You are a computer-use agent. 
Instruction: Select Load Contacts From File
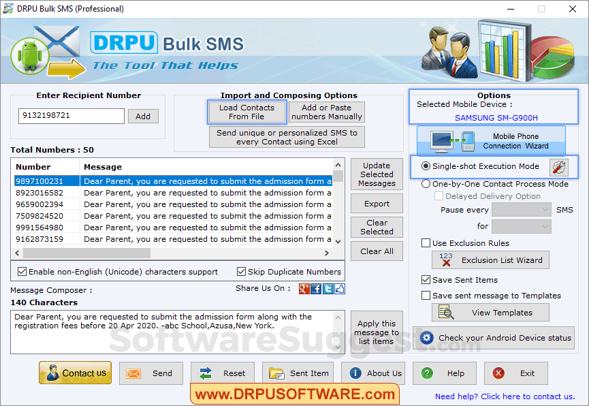pos(246,112)
